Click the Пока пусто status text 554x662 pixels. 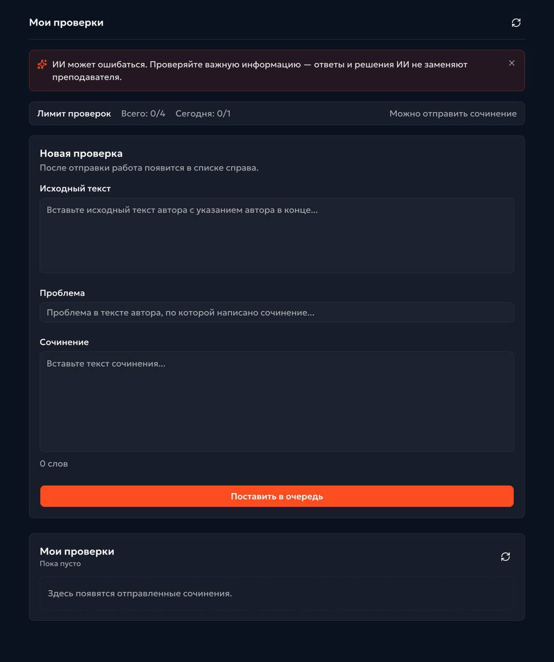click(60, 564)
